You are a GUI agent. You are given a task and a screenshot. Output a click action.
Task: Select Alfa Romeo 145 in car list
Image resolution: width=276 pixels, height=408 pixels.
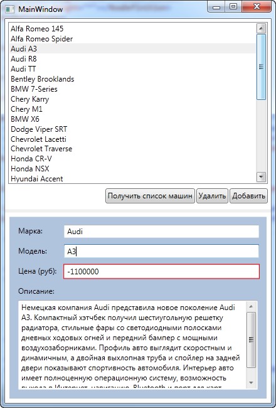[132, 29]
